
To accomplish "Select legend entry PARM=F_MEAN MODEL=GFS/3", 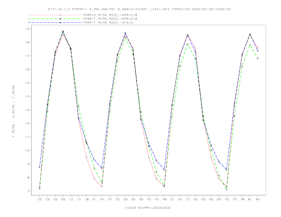I will point(108,23).
